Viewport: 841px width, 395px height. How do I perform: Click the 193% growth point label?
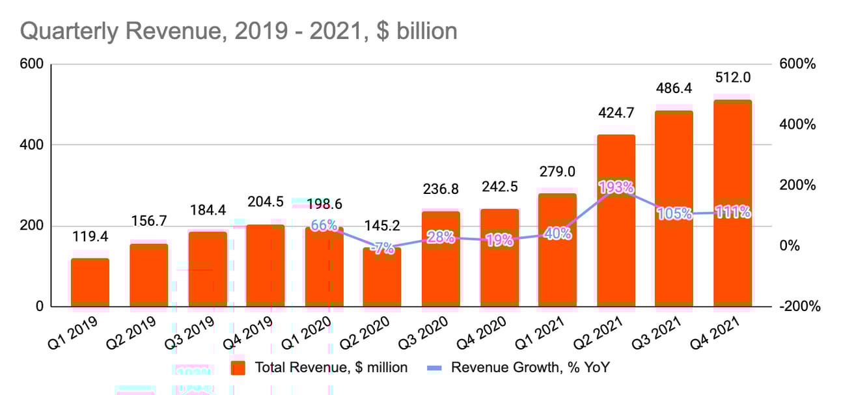click(616, 187)
